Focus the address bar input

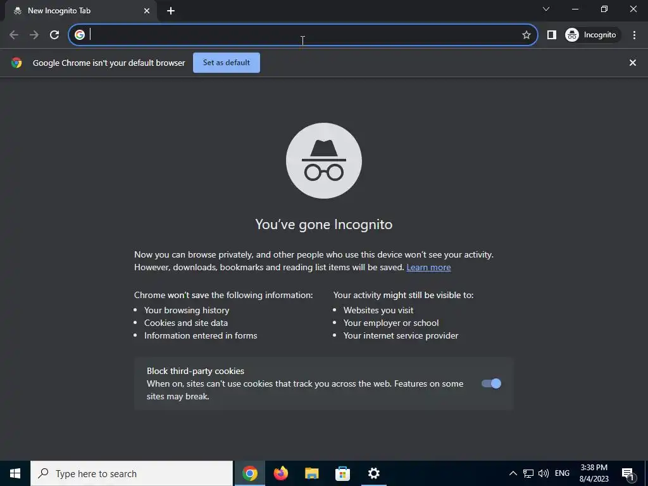(x=304, y=35)
